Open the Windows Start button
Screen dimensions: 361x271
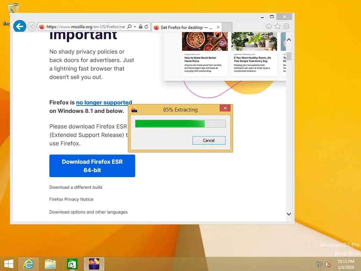coord(9,264)
